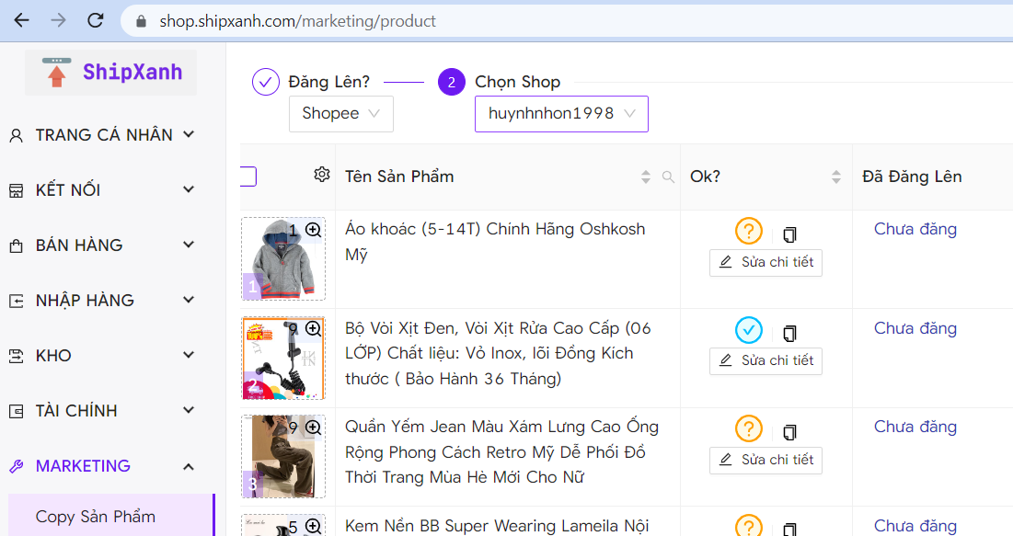Open the huynhnhon1998 shop selector
The width and height of the screenshot is (1013, 536).
(x=561, y=114)
